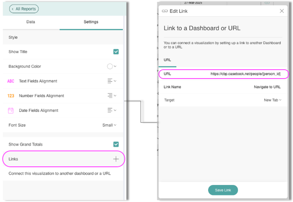Open the Target New Tab dropdown
The height and width of the screenshot is (202, 293).
pos(272,100)
